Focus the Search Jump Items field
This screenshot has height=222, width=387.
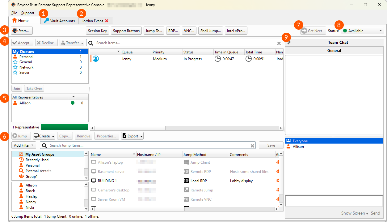pos(148,145)
